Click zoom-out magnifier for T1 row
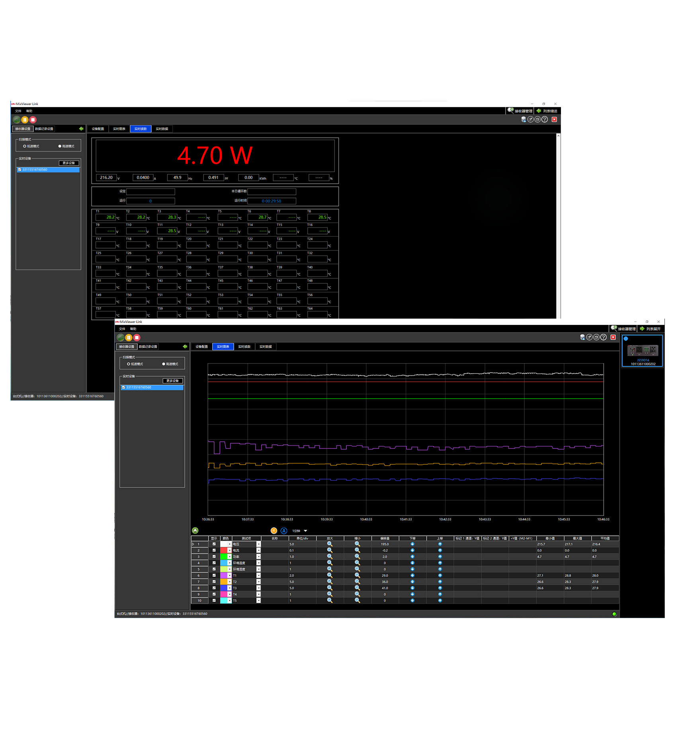 357,575
